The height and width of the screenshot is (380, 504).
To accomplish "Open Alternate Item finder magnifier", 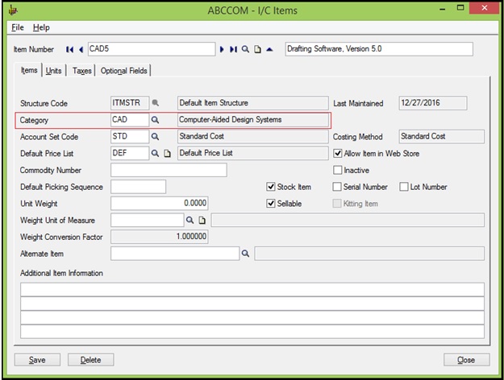I will [246, 254].
